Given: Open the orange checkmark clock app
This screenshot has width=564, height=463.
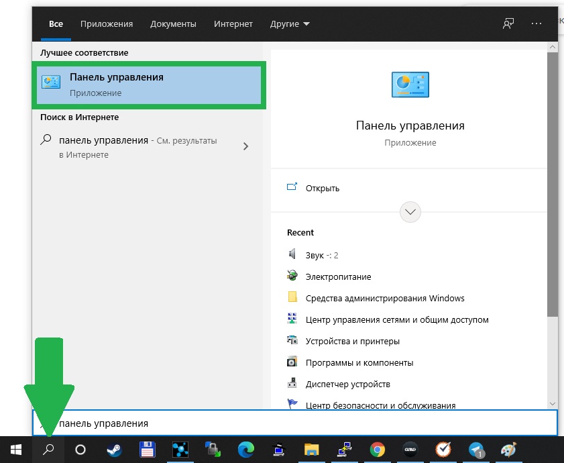Looking at the screenshot, I should [443, 450].
